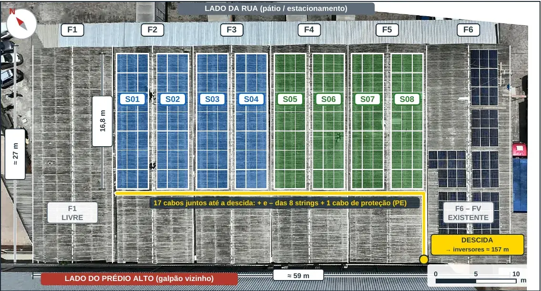541x291 pixels.
Task: Click the red LADO DO PRÉDIO ALTO banner
Action: point(139,279)
